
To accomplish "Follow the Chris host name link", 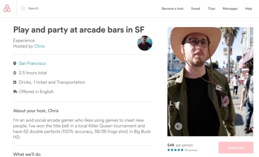I will click(x=39, y=46).
